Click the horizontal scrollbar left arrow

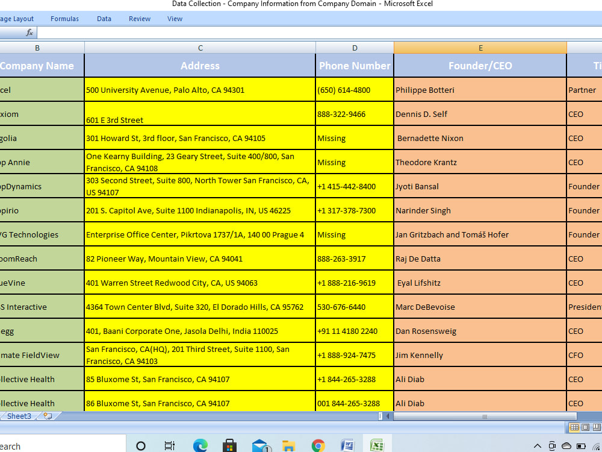point(388,416)
